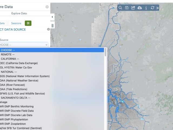The height and width of the screenshot is (130, 173).
Task: Expand the map toolbar with double chevron
Action: coord(157,8)
